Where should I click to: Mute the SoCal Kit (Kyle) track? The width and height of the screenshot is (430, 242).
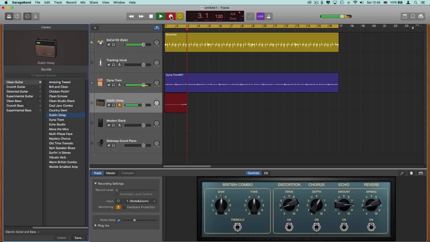pos(109,45)
